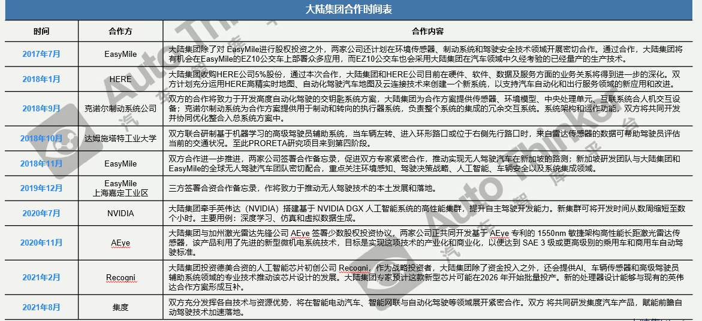This screenshot has width=702, height=321.
Task: Click the NVIDIA DGX cluster description
Action: click(427, 213)
